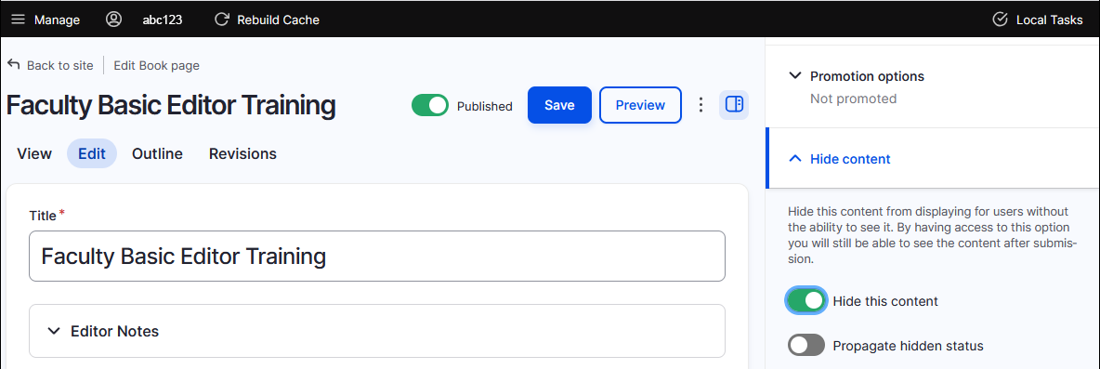Click the Save button
The height and width of the screenshot is (369, 1100).
click(x=560, y=105)
